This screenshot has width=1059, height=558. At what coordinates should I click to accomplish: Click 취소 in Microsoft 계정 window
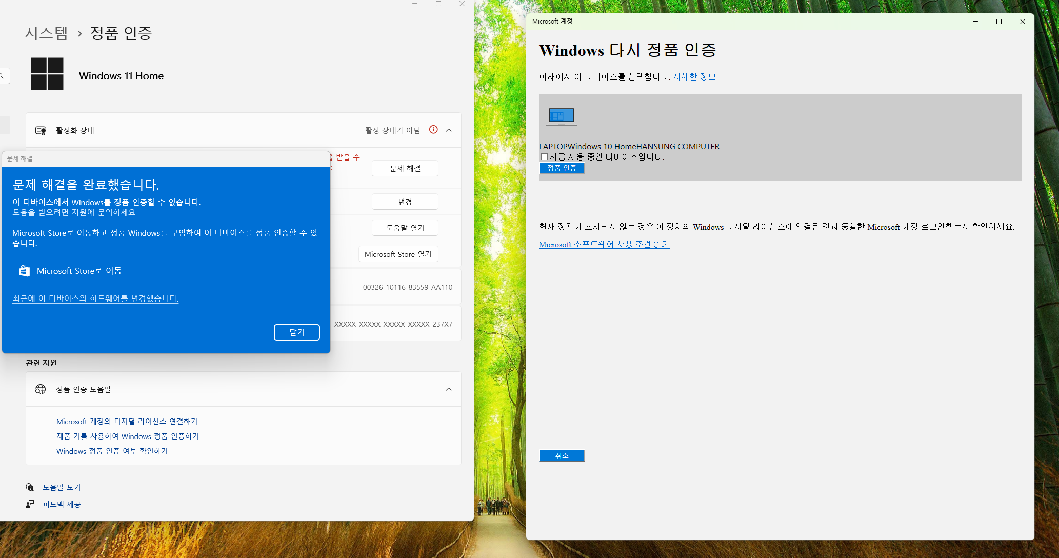(562, 455)
